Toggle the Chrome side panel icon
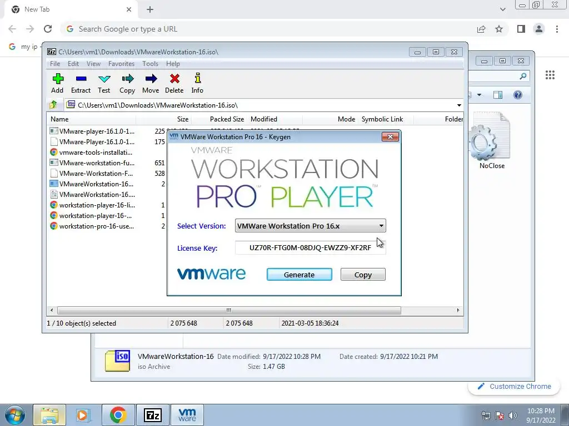This screenshot has width=569, height=426. pos(521,29)
